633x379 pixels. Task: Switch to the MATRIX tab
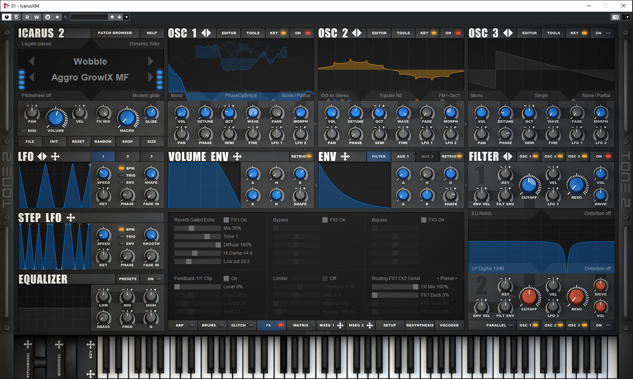pos(300,325)
